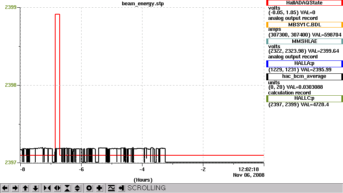The image size is (343, 193).
Task: Select the MMSHLAE curve legend
Action: (304, 41)
